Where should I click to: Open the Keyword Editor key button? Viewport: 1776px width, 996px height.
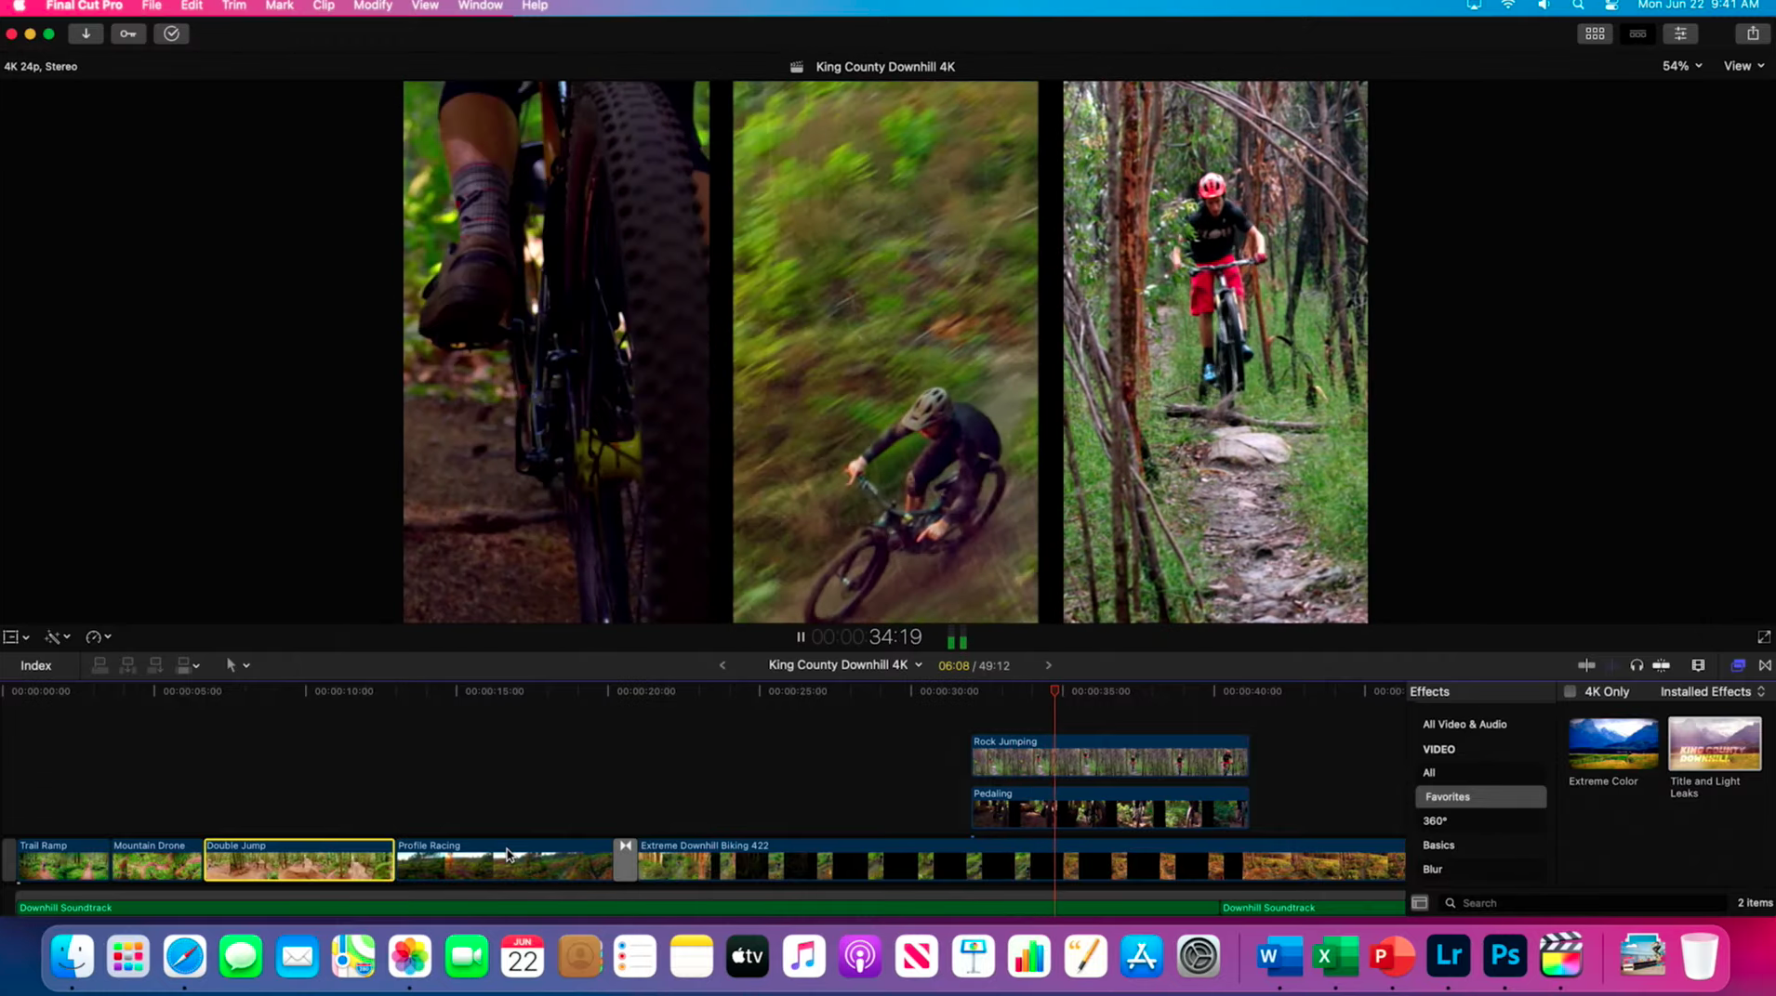128,33
